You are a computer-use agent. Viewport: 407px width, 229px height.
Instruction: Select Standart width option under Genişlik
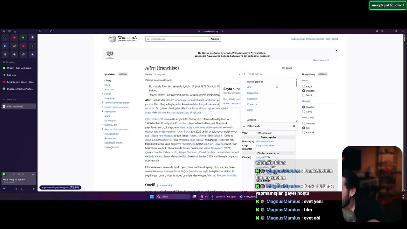click(304, 107)
